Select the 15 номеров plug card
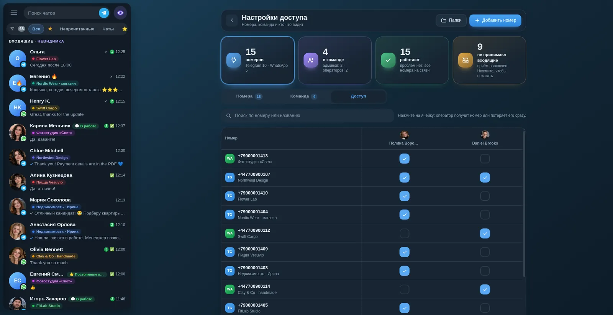Viewport: 613px width, 315px height. coord(257,60)
